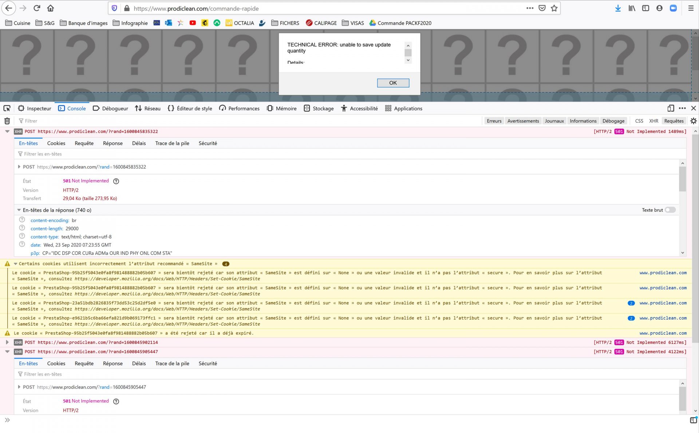The height and width of the screenshot is (433, 699).
Task: Open the www.prodiclean.com source link on the expired cookie warning
Action: click(663, 333)
